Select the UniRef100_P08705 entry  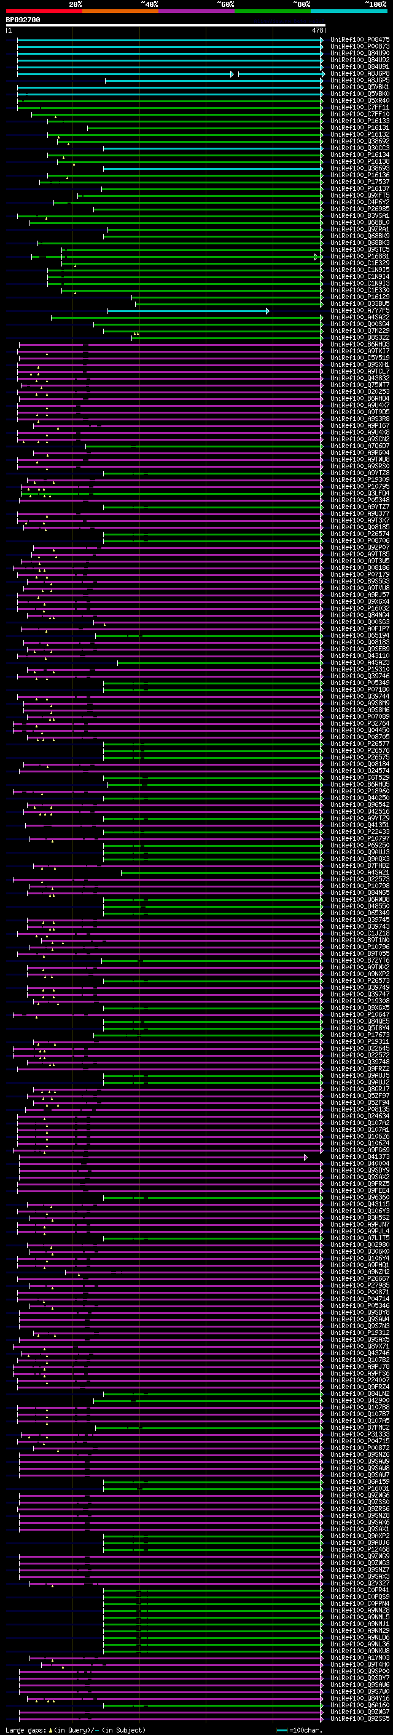click(x=359, y=737)
